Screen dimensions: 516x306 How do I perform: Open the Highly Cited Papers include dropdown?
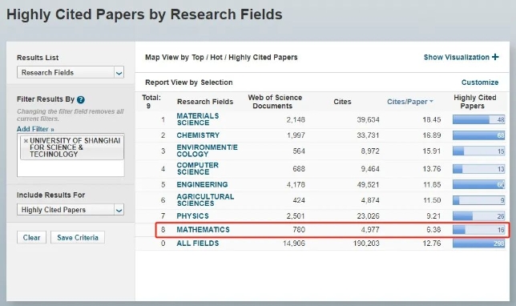[x=71, y=210]
